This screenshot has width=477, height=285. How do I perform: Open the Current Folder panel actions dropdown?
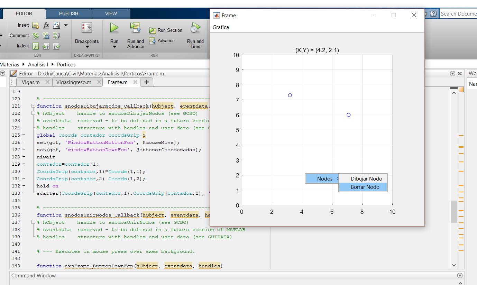click(3, 73)
